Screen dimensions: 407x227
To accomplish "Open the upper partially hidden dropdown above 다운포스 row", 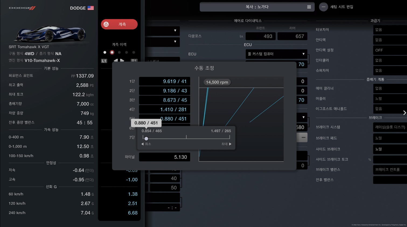I will (x=162, y=30).
